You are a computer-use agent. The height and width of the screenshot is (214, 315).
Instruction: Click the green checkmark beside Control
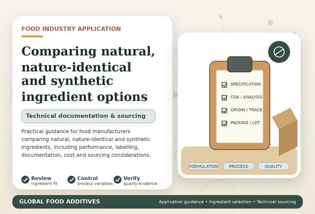coord(71,180)
